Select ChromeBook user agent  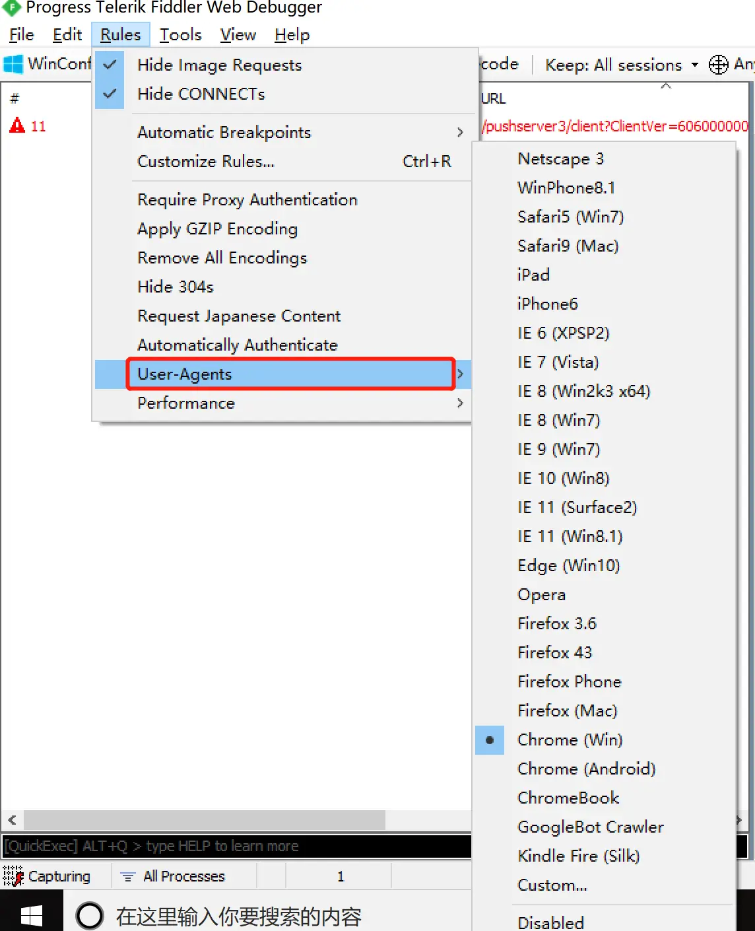[604, 798]
